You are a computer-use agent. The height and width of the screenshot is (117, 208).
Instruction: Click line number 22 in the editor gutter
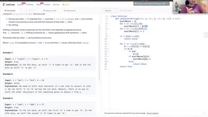coord(106,69)
